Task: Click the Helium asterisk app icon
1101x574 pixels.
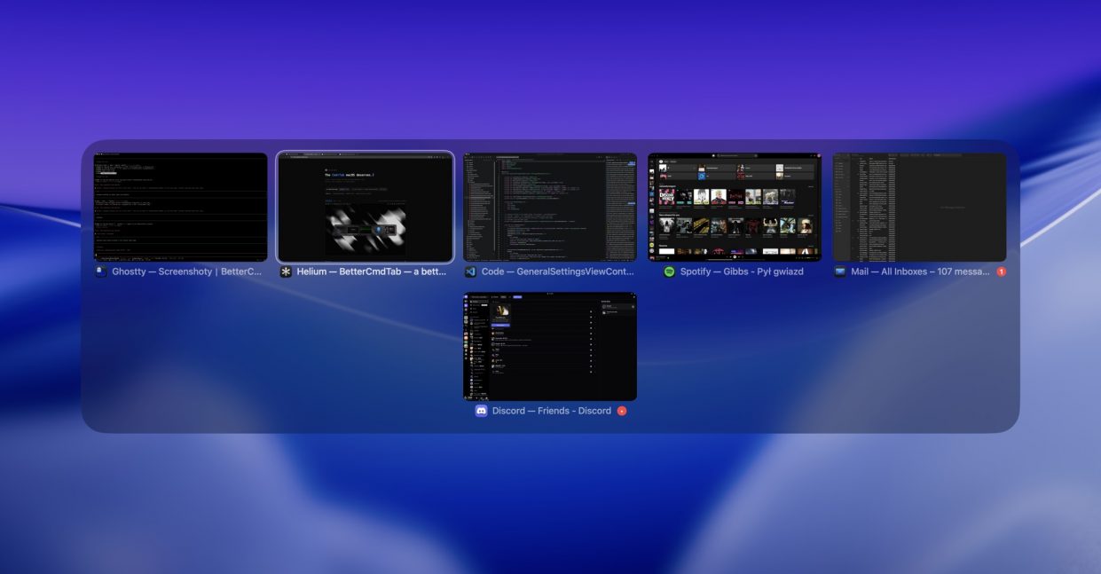Action: 286,271
